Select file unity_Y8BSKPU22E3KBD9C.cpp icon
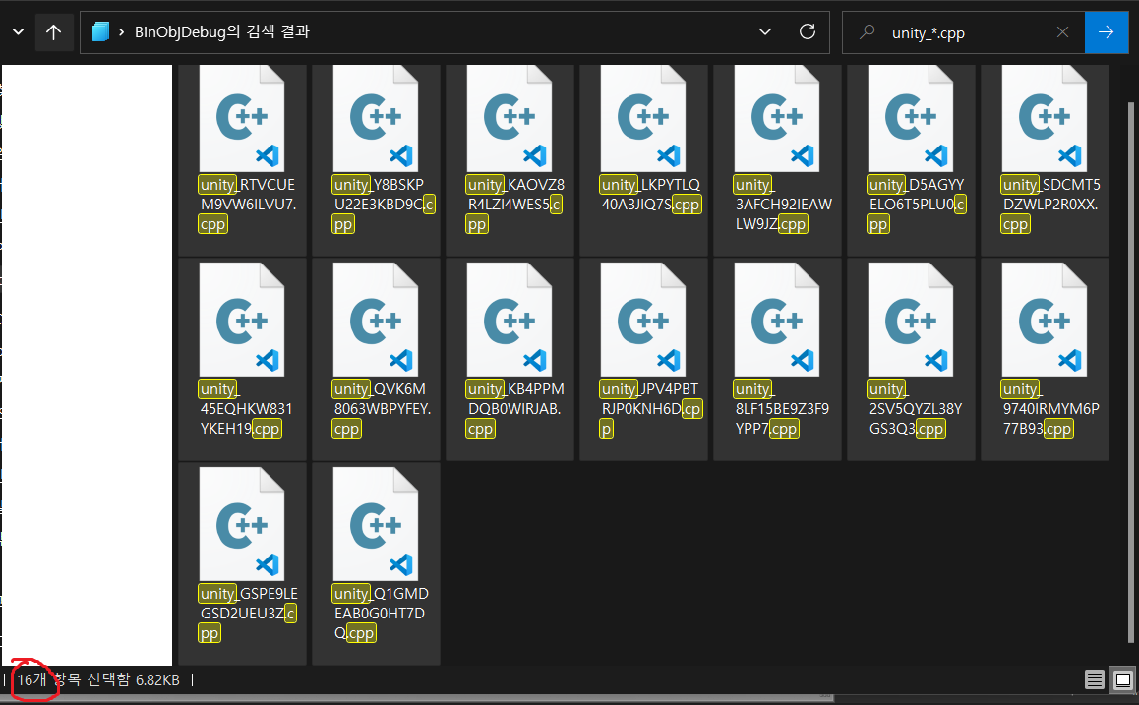The width and height of the screenshot is (1139, 705). point(376,118)
